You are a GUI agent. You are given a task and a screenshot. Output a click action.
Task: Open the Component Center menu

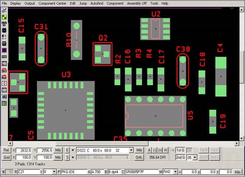(x=52, y=3)
